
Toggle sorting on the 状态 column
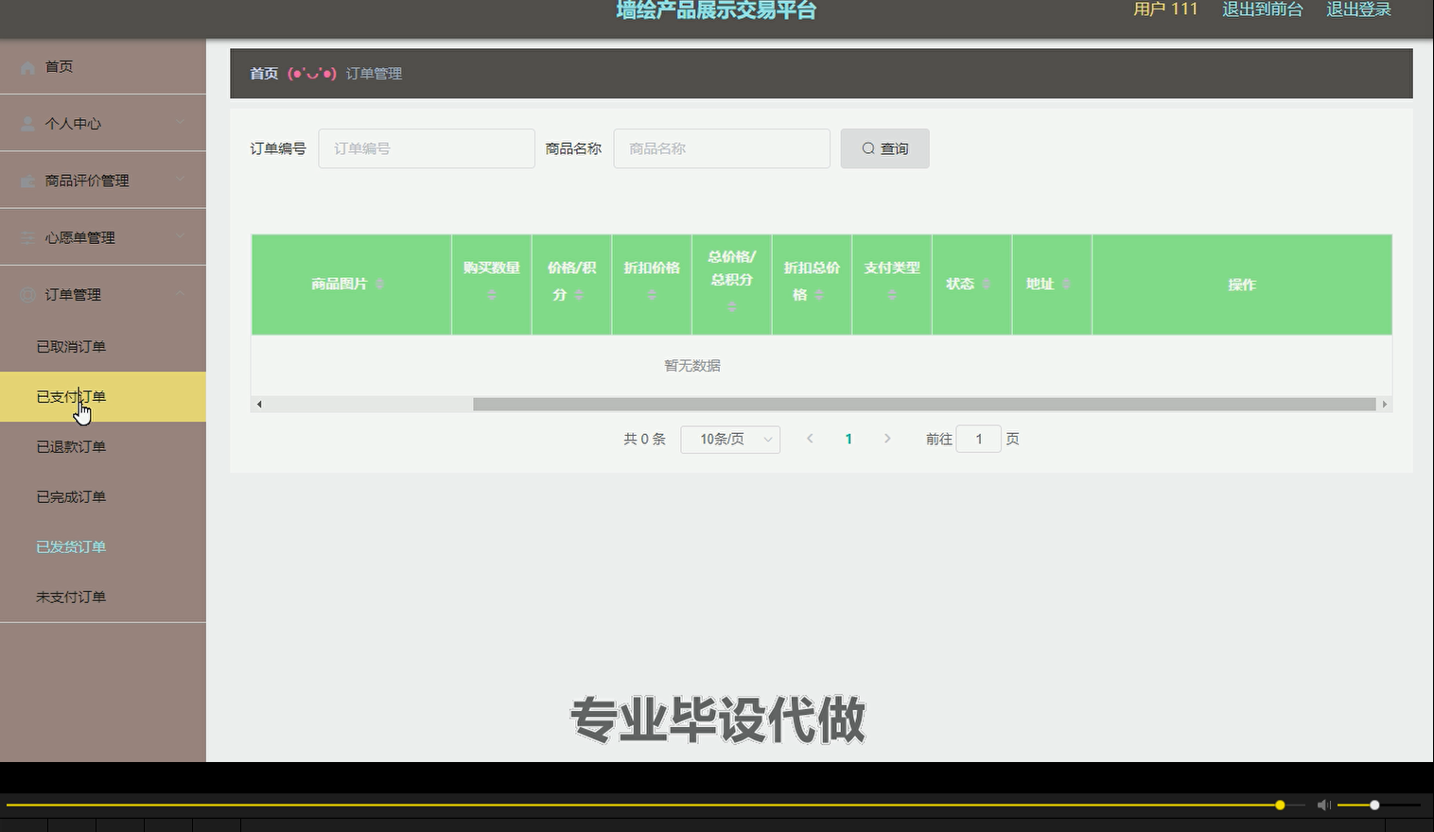click(987, 283)
